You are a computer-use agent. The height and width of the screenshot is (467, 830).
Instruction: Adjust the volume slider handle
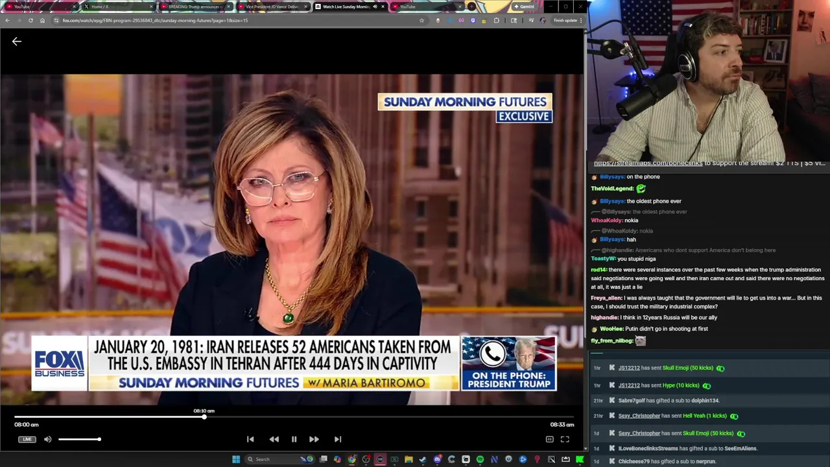(99, 439)
